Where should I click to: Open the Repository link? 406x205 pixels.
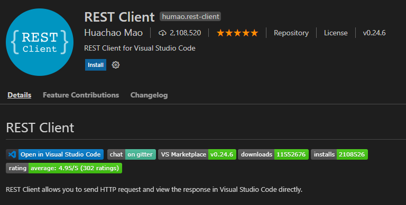pos(291,33)
